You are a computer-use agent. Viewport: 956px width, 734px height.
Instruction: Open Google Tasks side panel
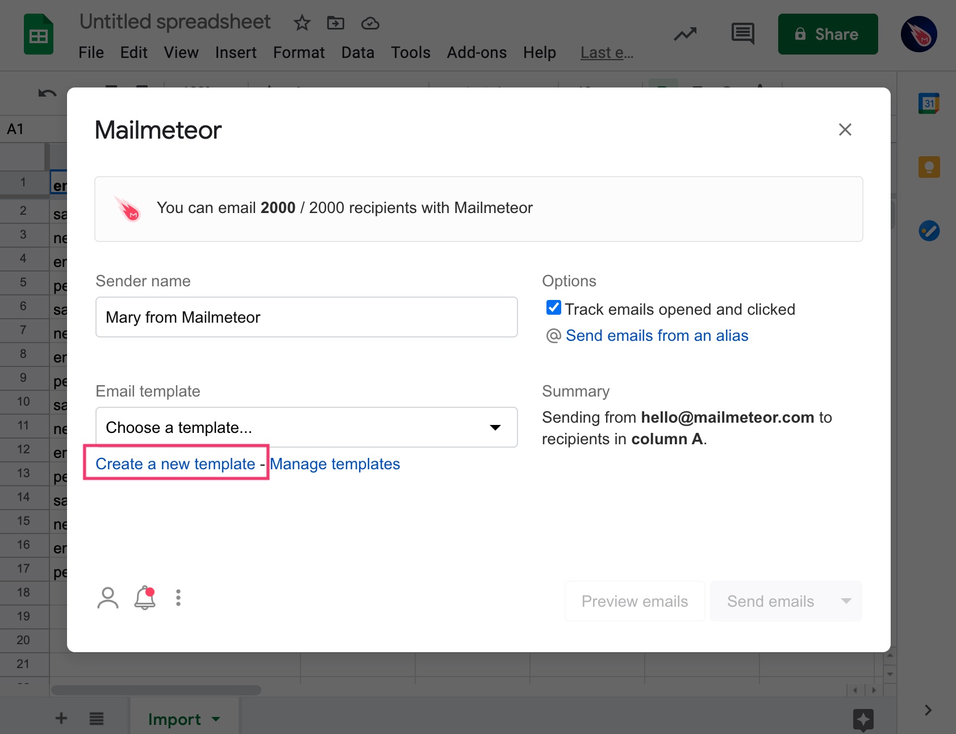click(x=929, y=231)
